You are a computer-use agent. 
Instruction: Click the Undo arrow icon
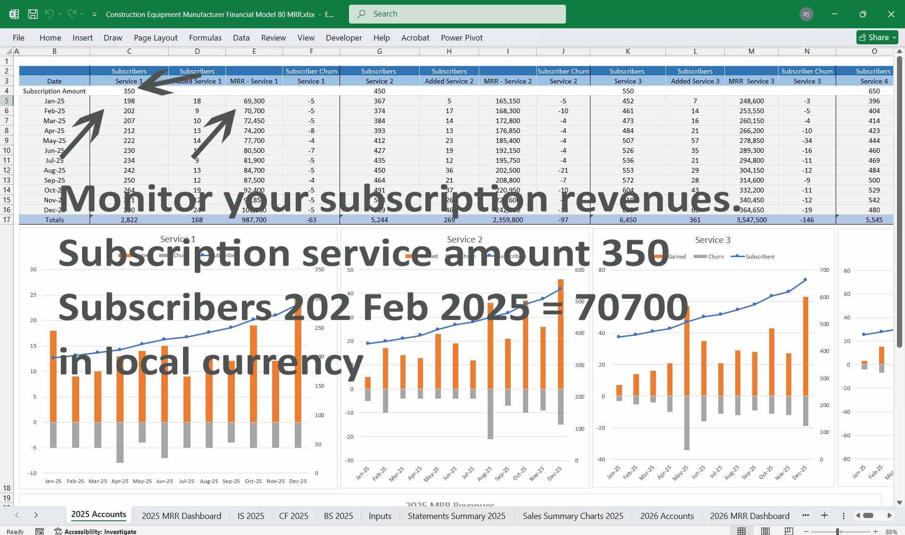point(49,14)
